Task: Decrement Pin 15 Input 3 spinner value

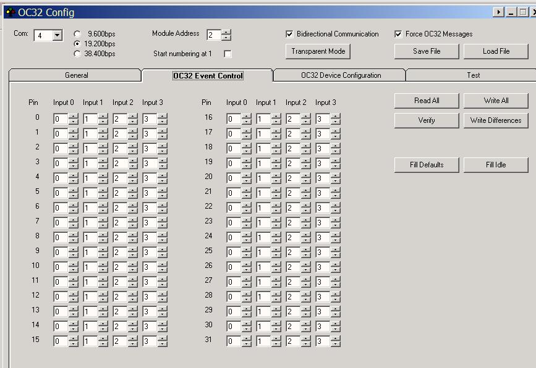Action: click(x=163, y=344)
